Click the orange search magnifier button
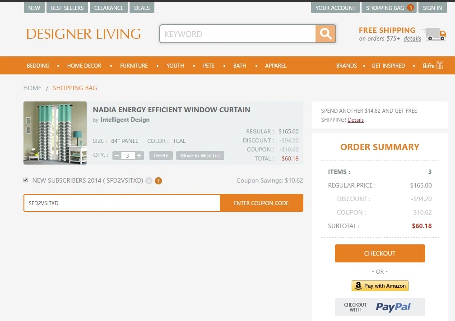This screenshot has height=321, width=455. [x=325, y=34]
